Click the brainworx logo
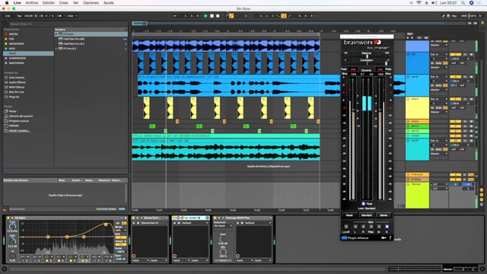 tap(362, 43)
